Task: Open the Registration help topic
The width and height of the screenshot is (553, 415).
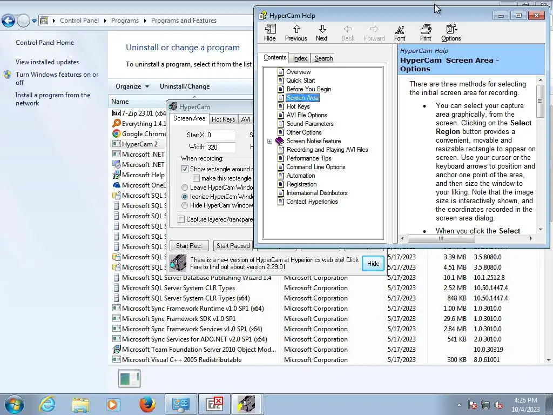Action: (301, 184)
